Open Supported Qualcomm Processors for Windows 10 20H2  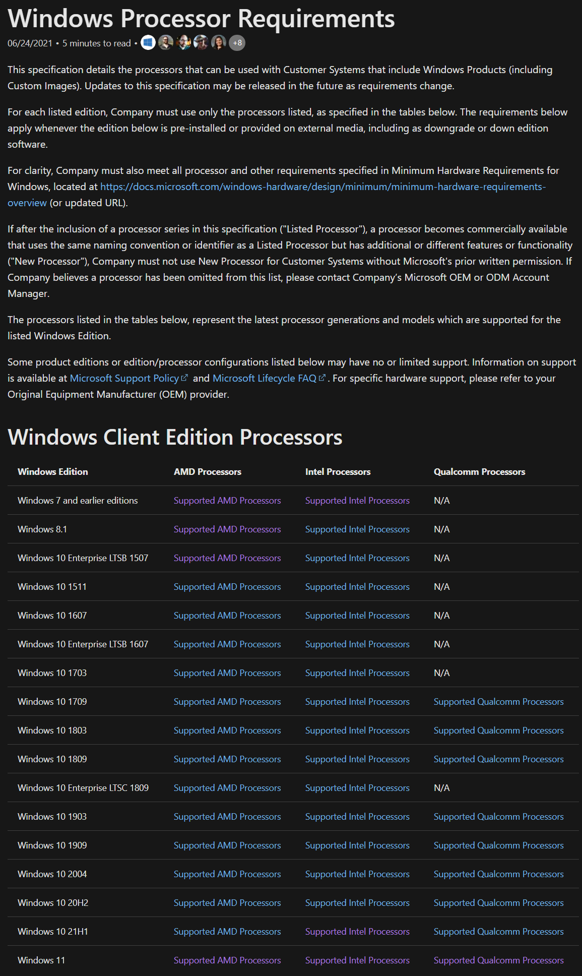(498, 903)
